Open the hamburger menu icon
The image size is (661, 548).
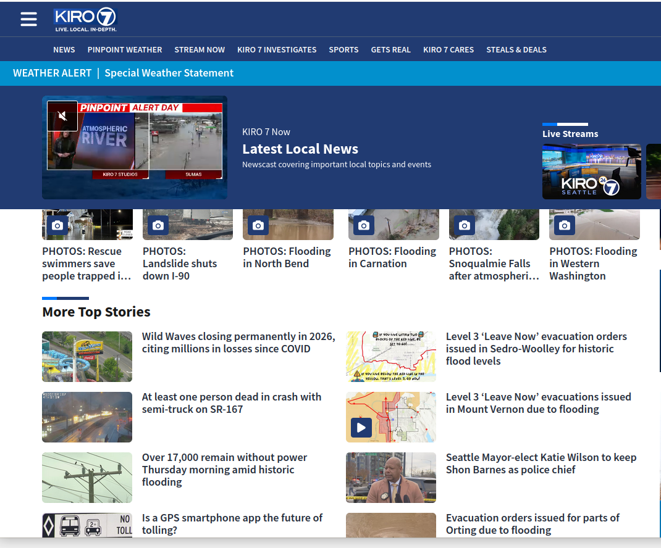(28, 19)
